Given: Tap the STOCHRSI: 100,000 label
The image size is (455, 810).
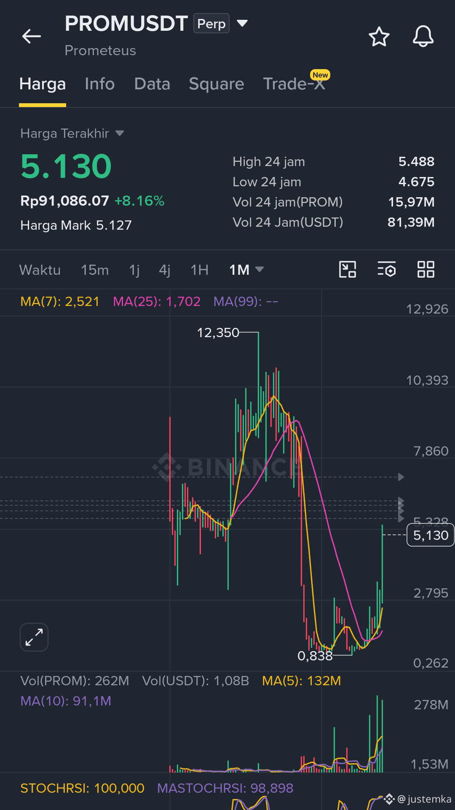Looking at the screenshot, I should (x=82, y=788).
